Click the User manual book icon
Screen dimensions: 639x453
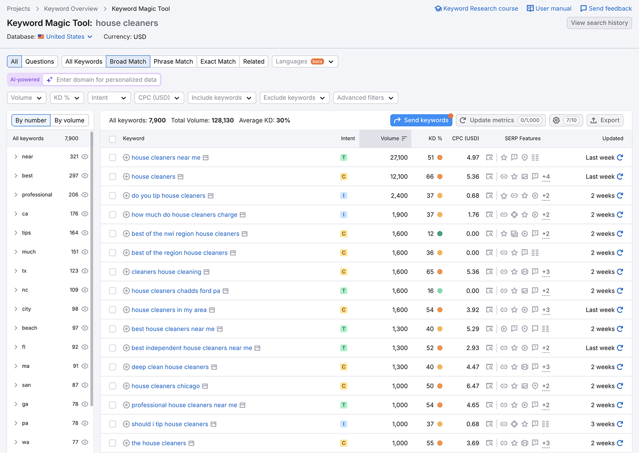530,8
